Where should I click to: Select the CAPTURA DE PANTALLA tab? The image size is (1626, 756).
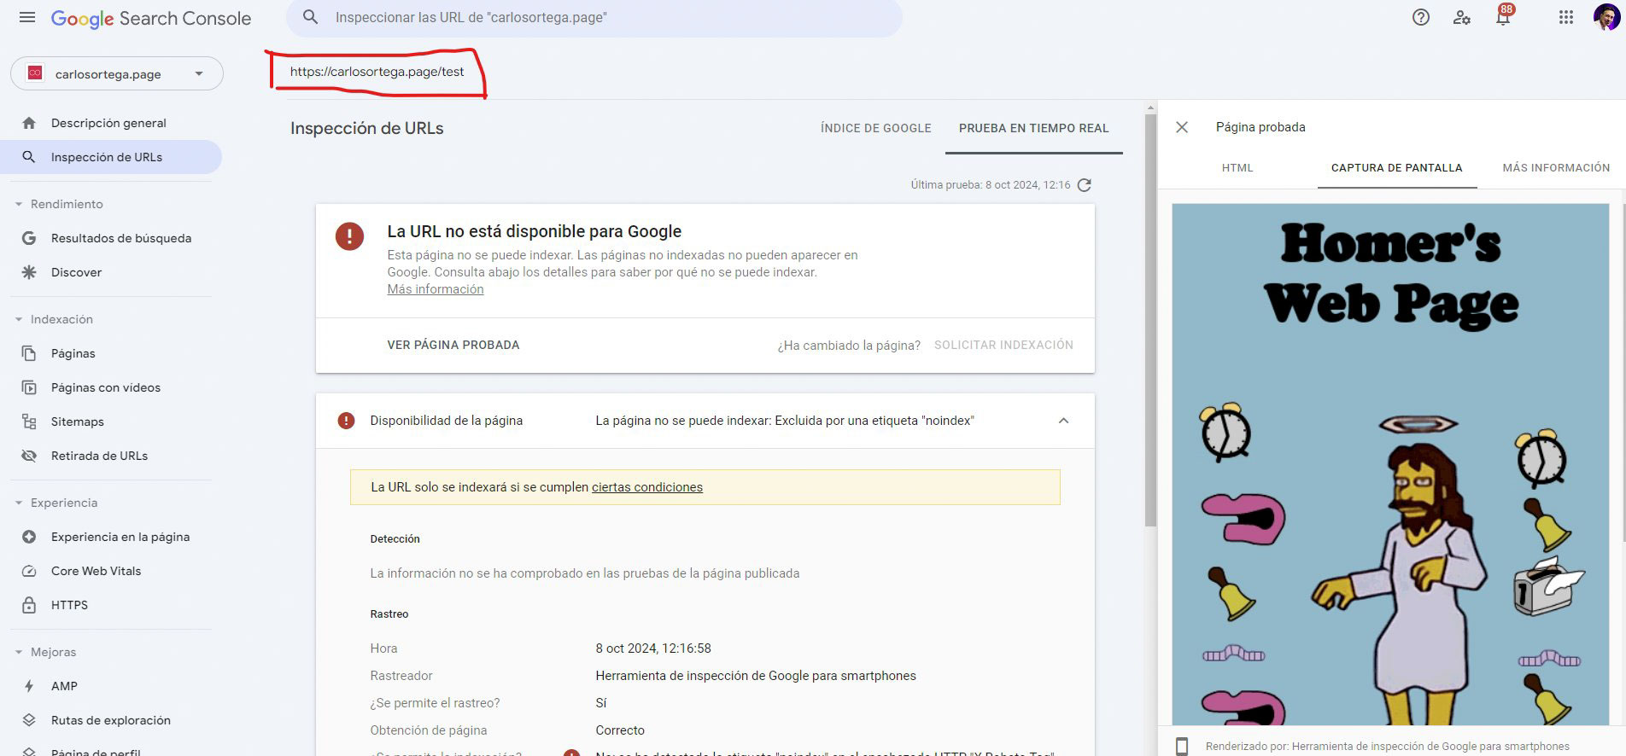[1396, 168]
